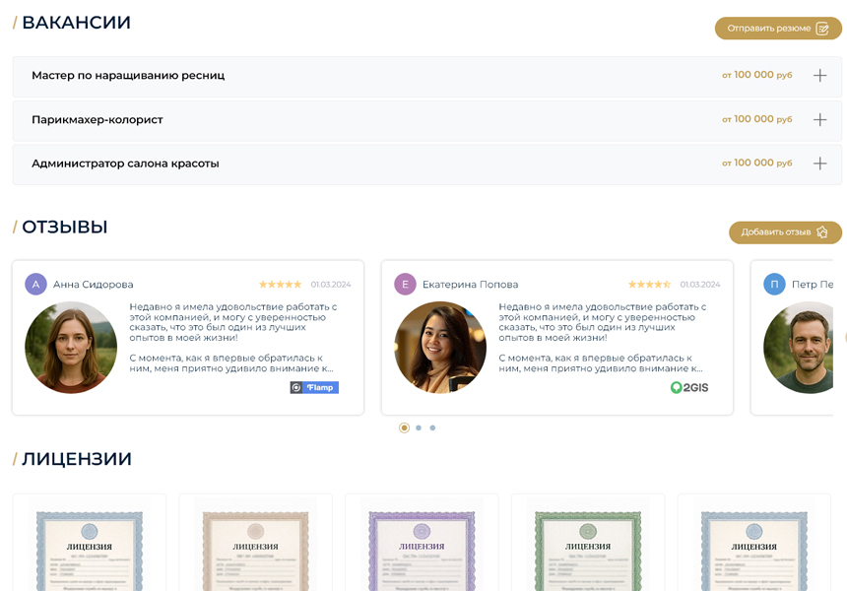Click the resume-sheet icon inside Отправить резюме button
Viewport: 847px width, 591px height.
click(x=823, y=29)
